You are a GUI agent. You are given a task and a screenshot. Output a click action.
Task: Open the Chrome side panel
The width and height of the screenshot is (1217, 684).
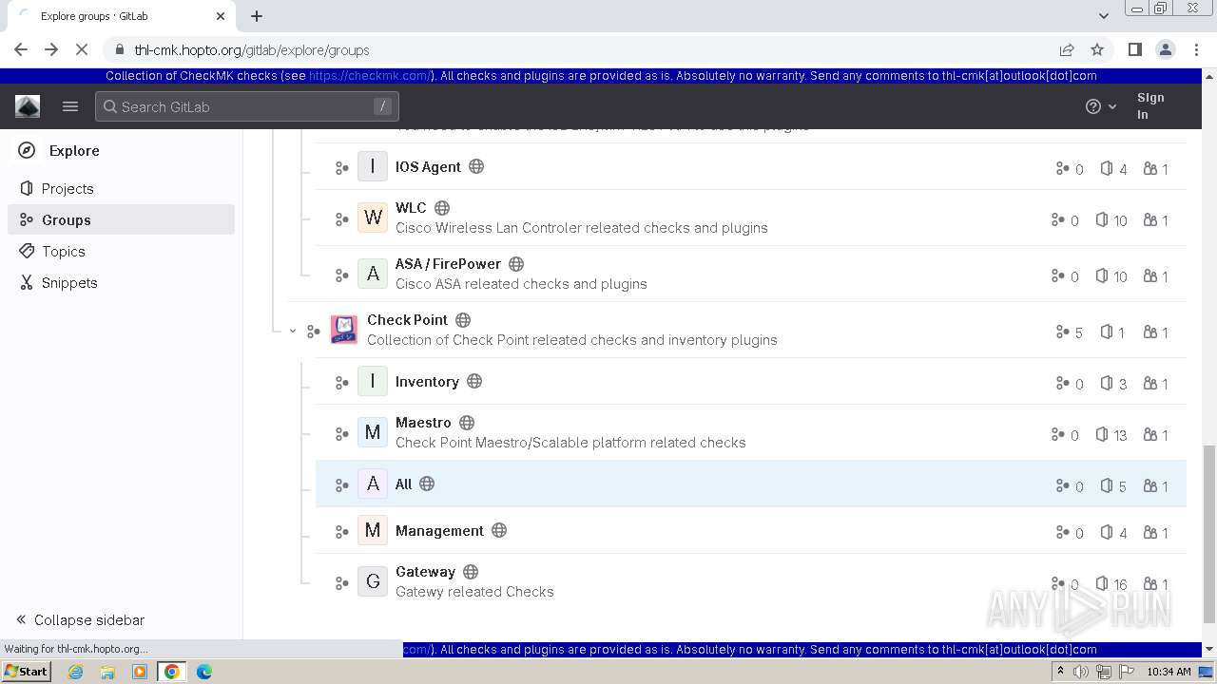click(1134, 49)
